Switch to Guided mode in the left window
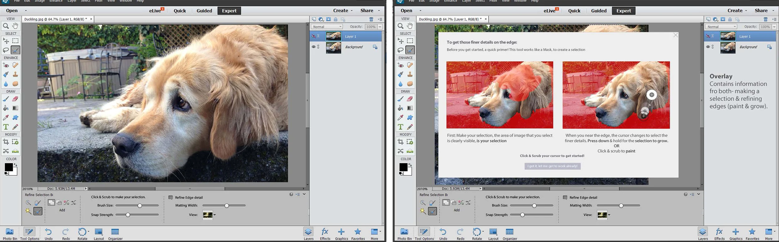The width and height of the screenshot is (779, 242). [205, 11]
